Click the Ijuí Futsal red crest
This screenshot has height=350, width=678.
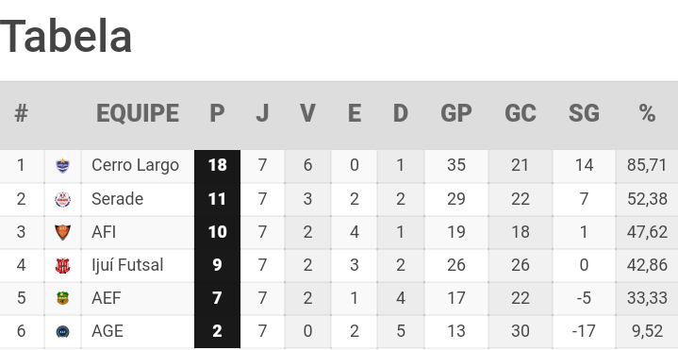click(x=62, y=265)
